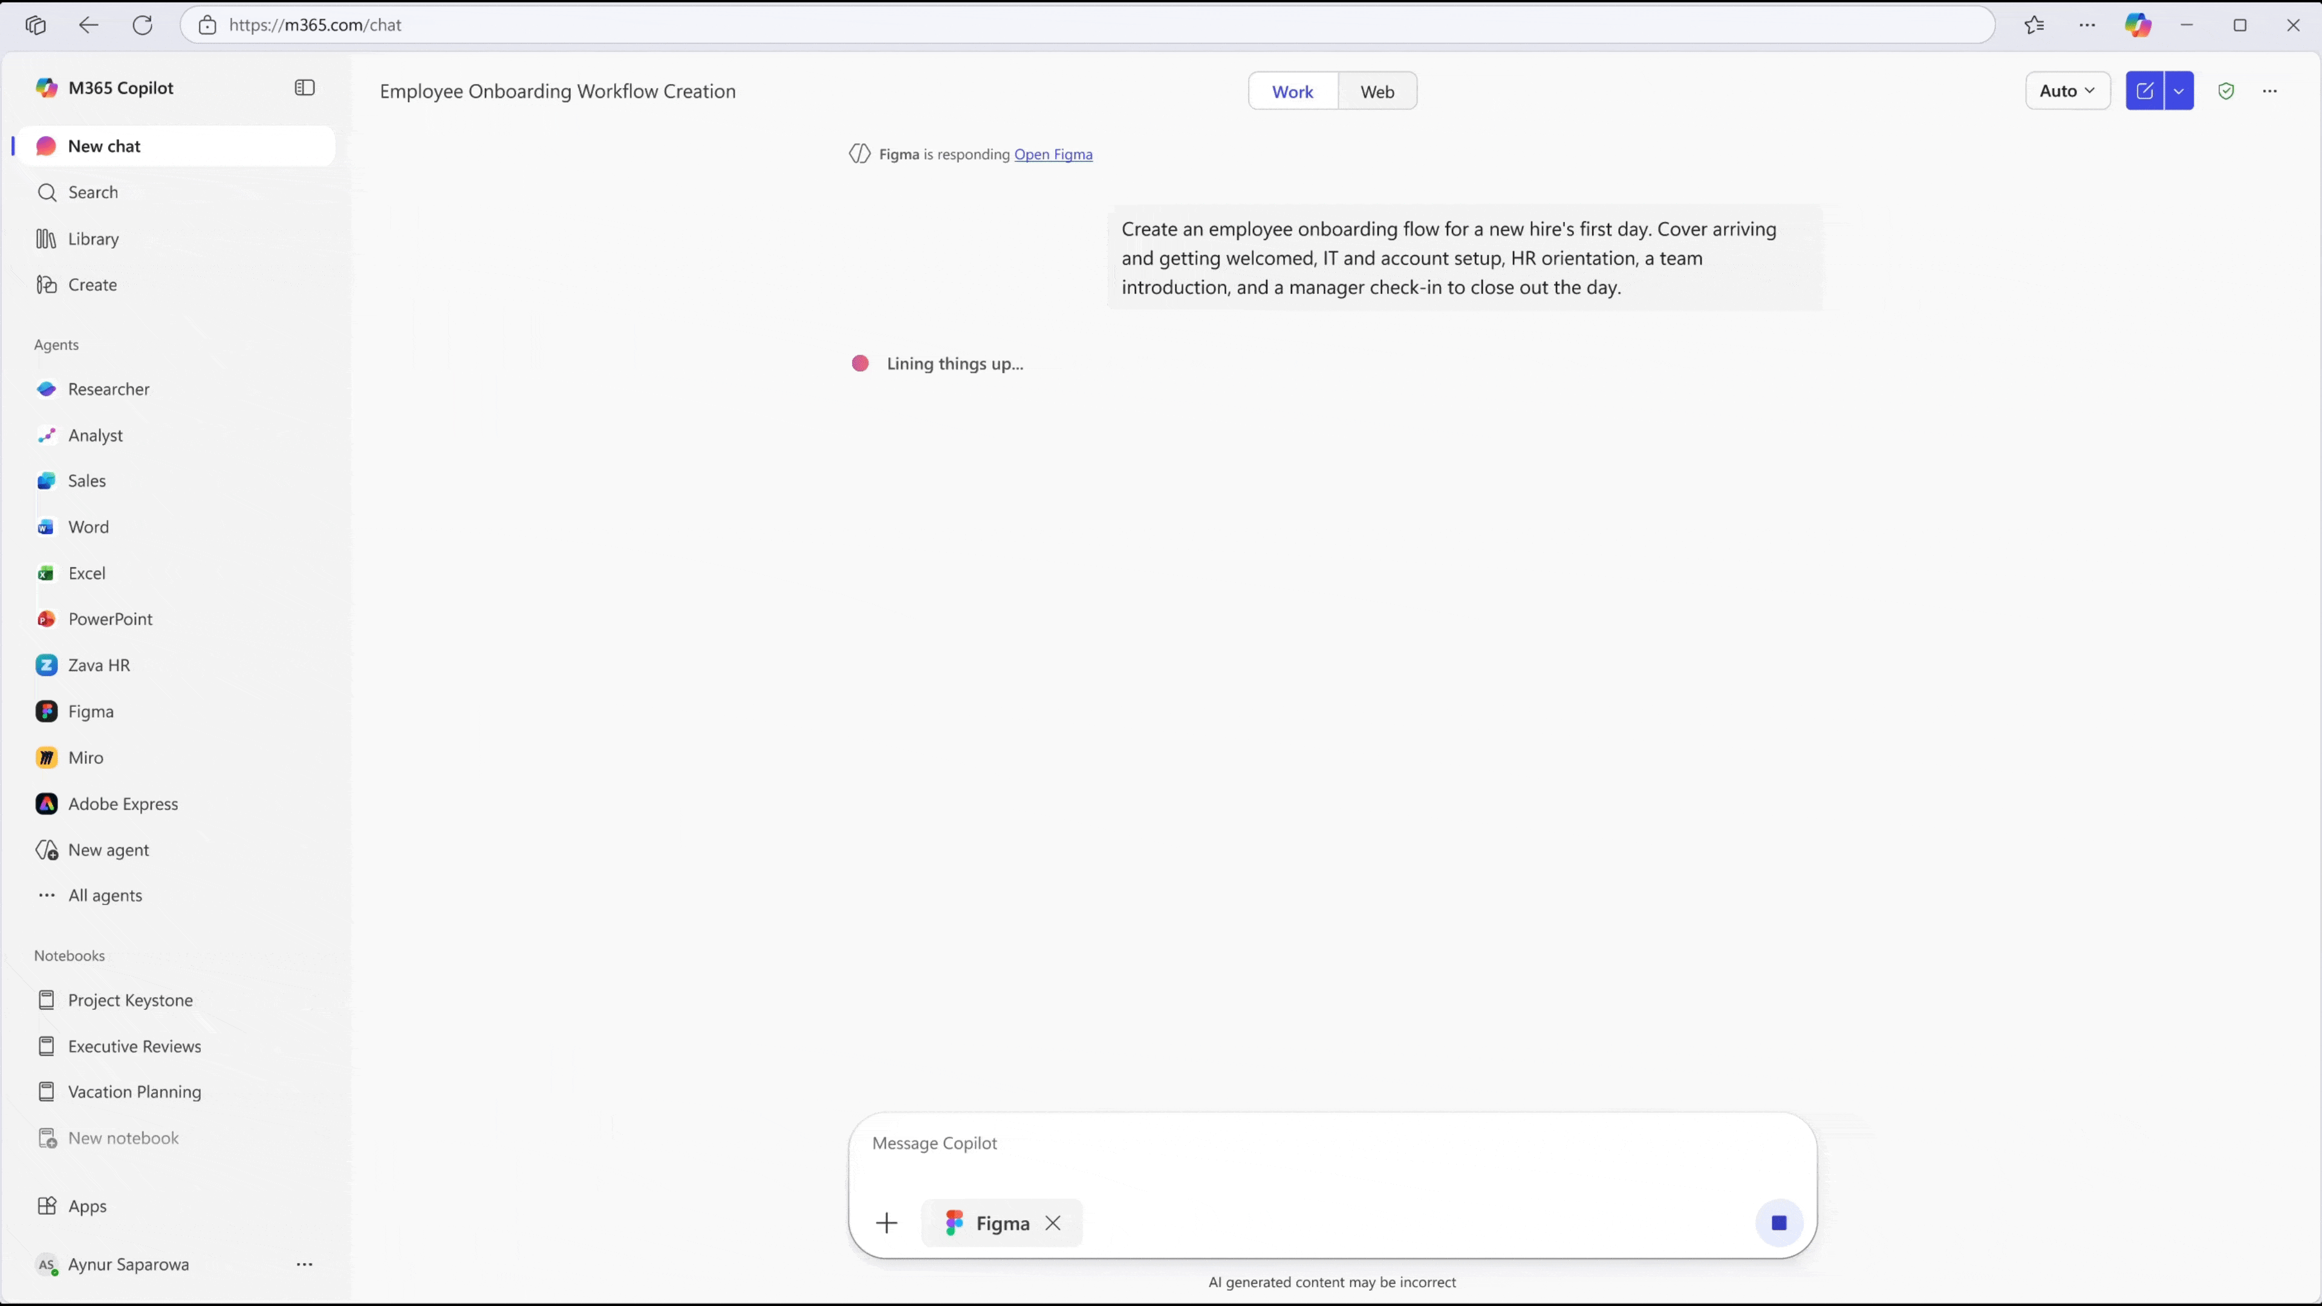Click the Open Figma link
This screenshot has height=1306, width=2322.
tap(1053, 154)
